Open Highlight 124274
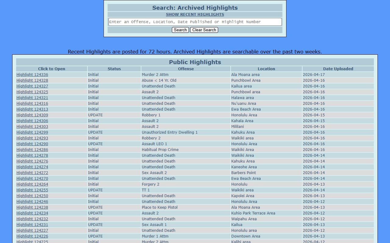The image size is (390, 243). [x=32, y=167]
